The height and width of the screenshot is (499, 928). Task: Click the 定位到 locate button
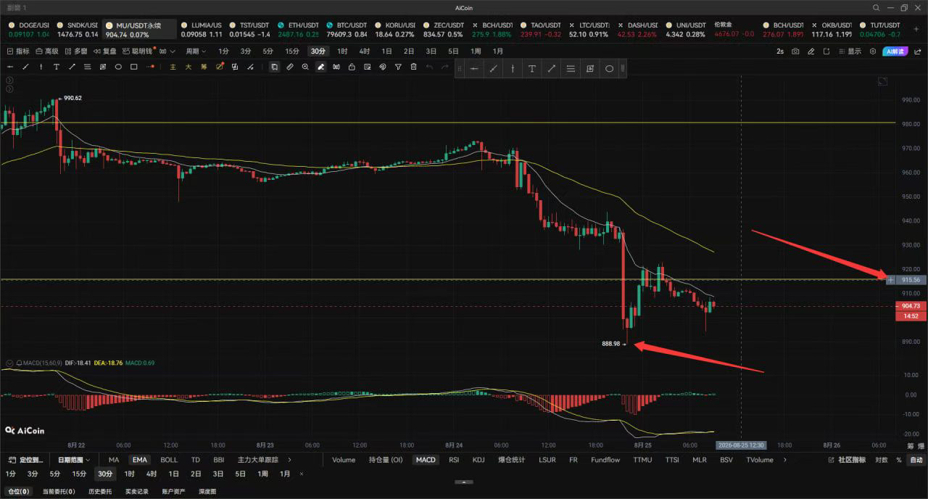pos(26,460)
